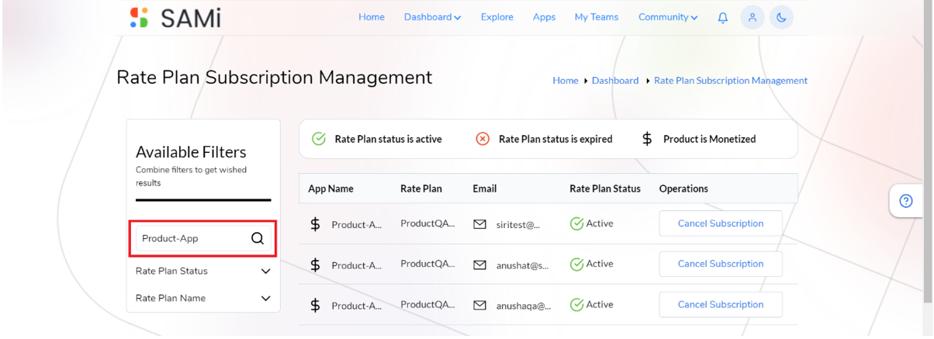
Task: Click the red expired status legend icon
Action: coord(483,139)
